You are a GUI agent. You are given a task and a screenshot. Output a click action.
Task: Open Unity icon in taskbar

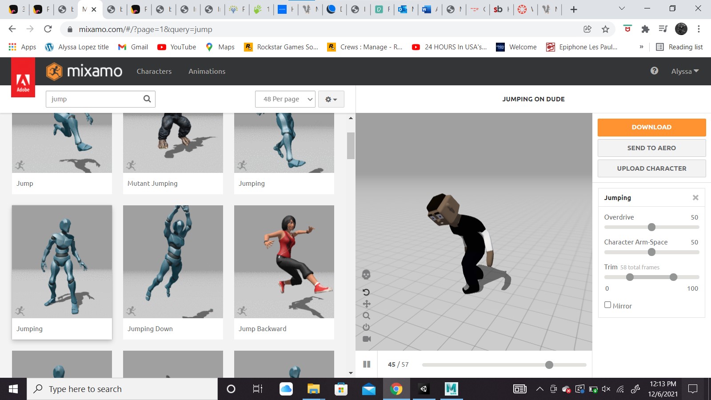423,389
